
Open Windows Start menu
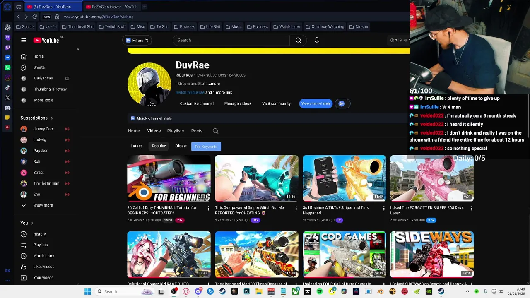87,291
